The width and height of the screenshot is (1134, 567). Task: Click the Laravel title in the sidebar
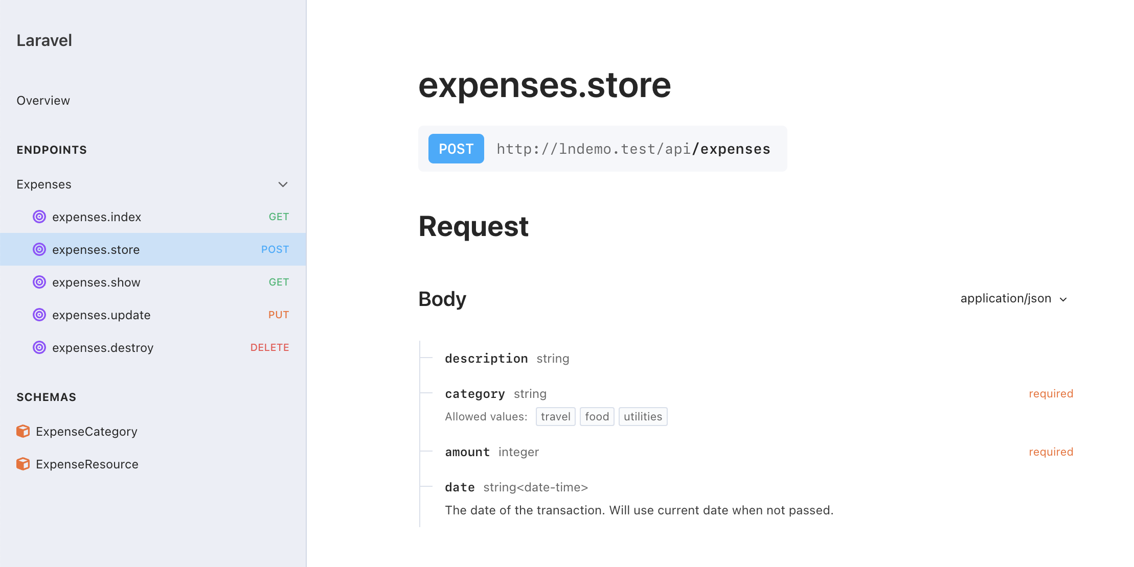[44, 40]
